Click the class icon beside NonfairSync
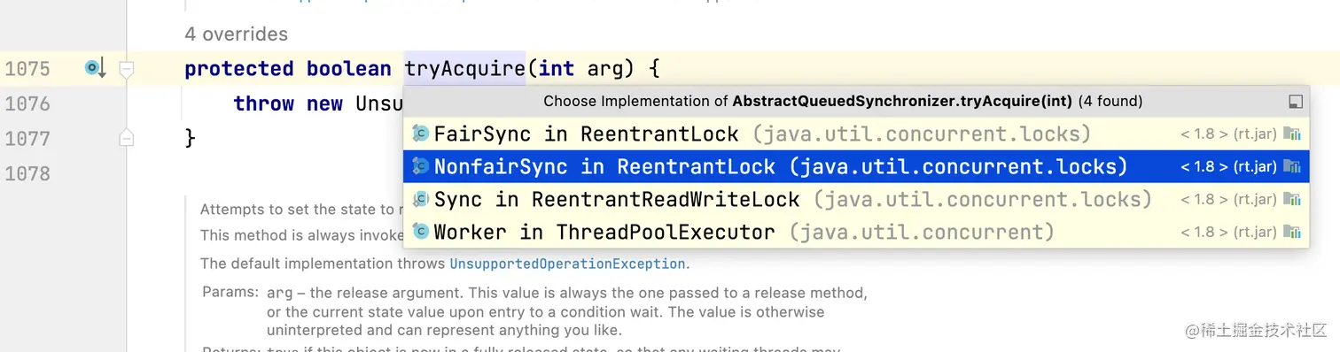 (421, 167)
